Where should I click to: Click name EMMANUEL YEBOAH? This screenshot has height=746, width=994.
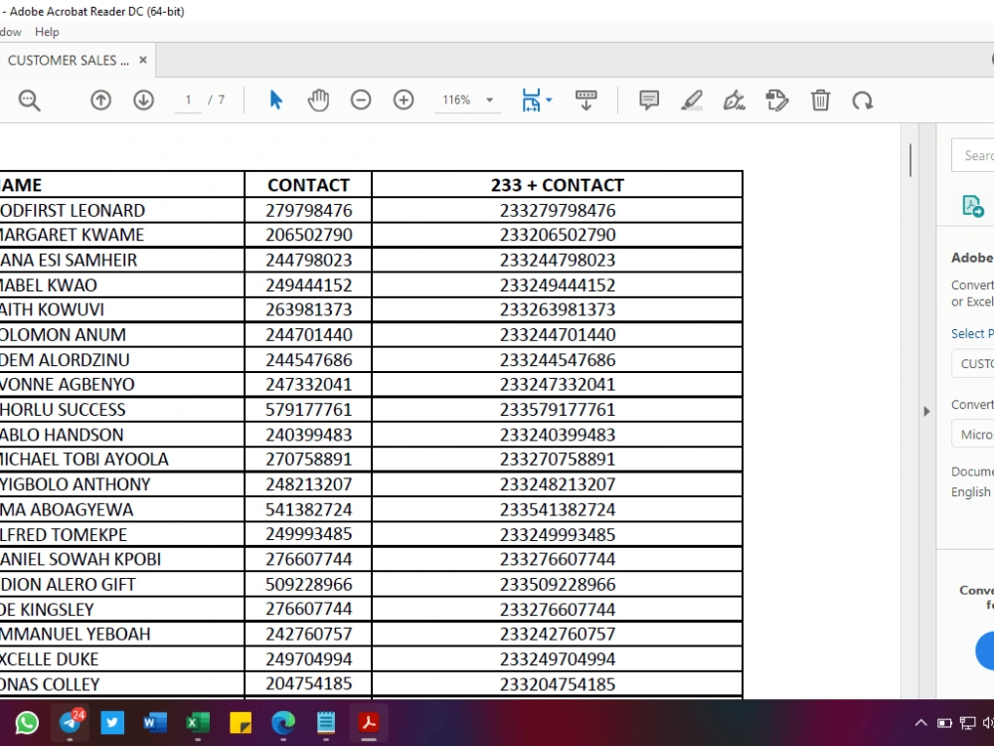click(x=75, y=635)
